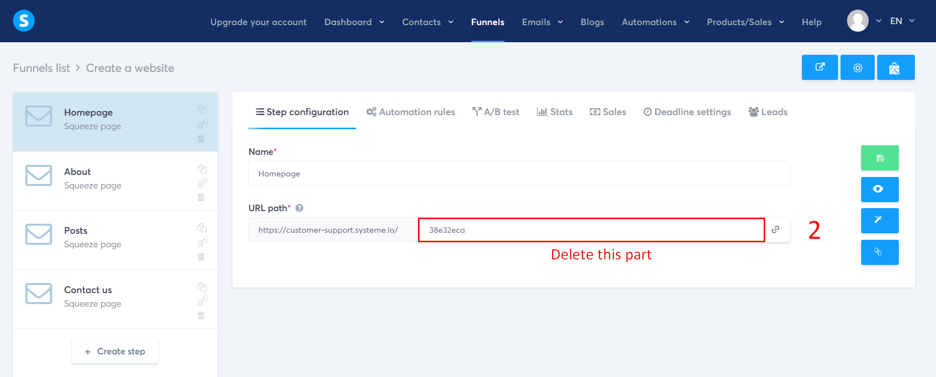
Task: Click the Create step button
Action: tap(115, 351)
